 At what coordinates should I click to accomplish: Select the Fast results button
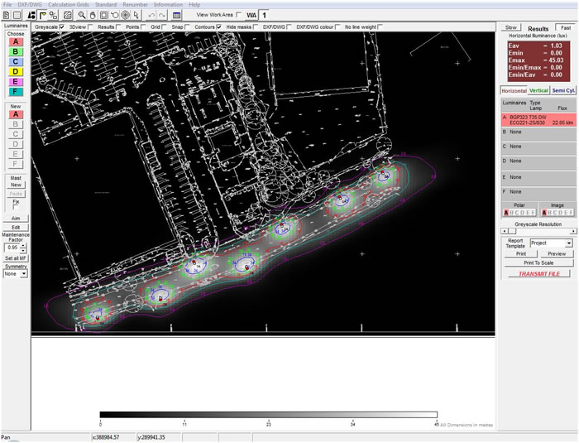566,27
